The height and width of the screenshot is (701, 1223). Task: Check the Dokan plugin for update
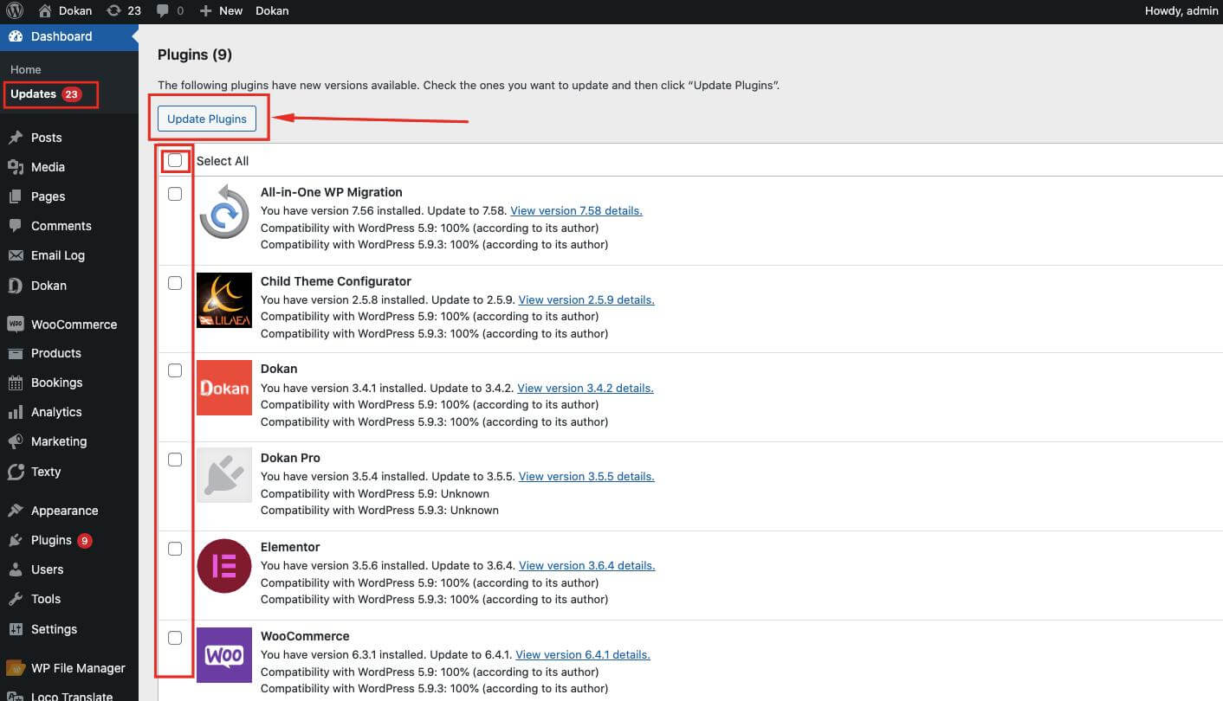click(175, 370)
